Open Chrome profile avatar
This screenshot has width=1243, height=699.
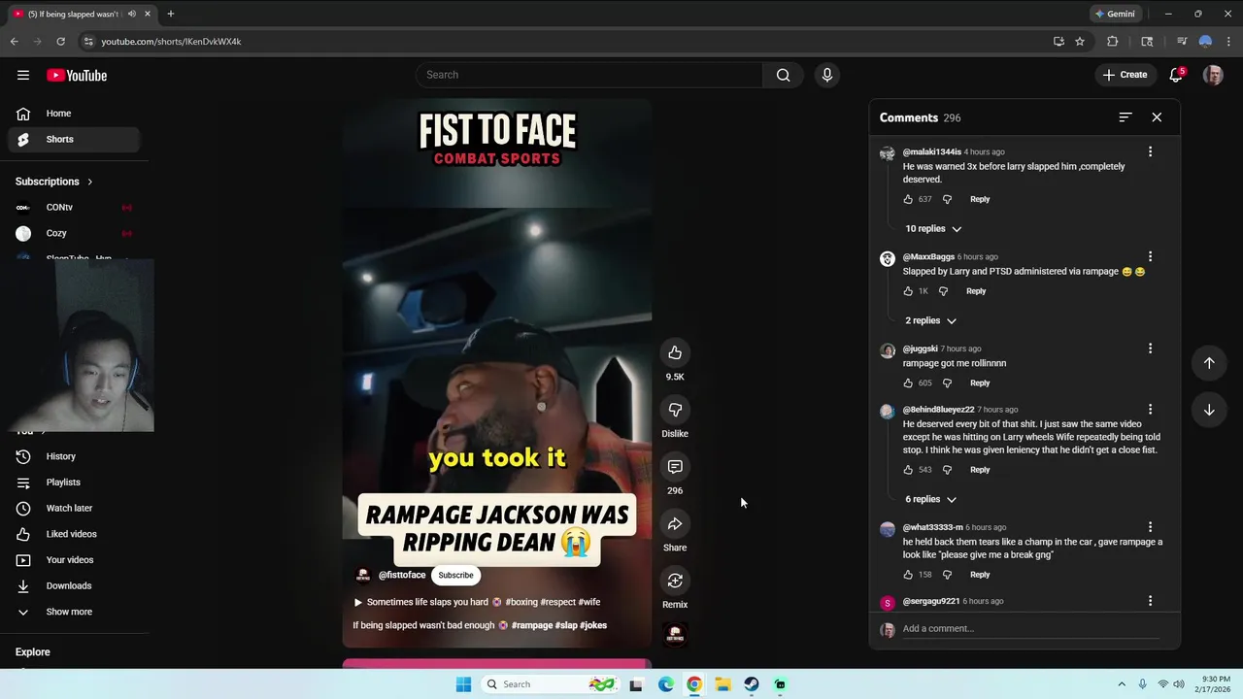(x=1205, y=42)
